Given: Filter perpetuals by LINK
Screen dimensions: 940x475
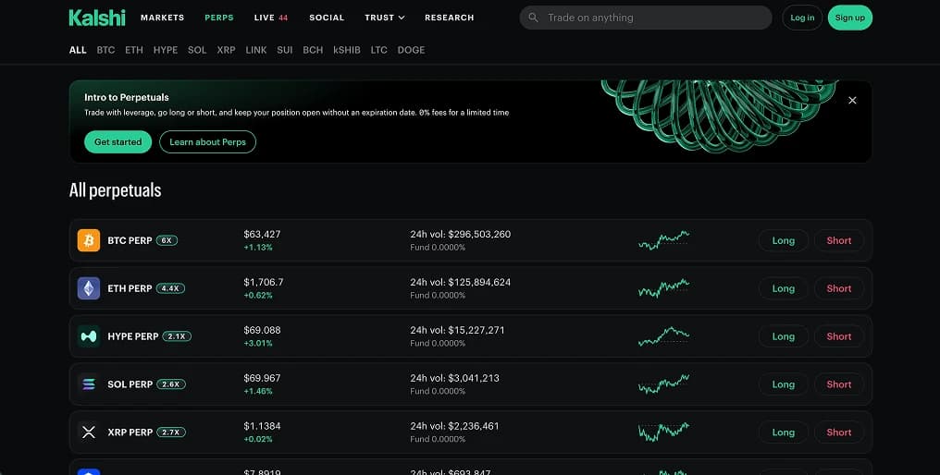Looking at the screenshot, I should click(256, 50).
